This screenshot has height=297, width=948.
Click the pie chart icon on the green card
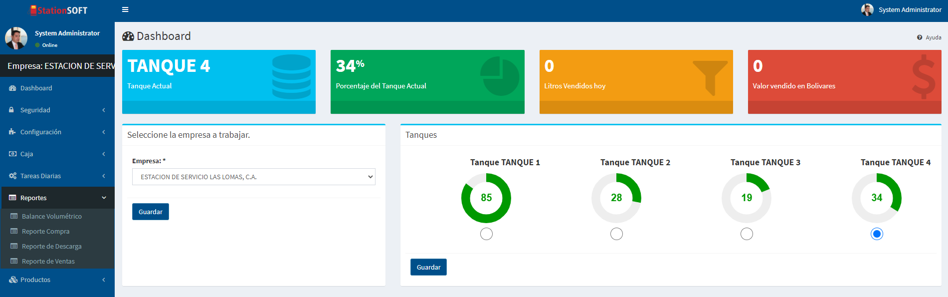click(500, 76)
